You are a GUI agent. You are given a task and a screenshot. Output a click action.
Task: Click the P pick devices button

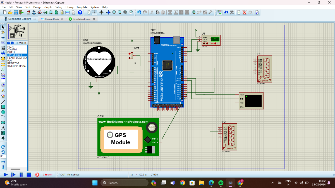tap(8, 43)
